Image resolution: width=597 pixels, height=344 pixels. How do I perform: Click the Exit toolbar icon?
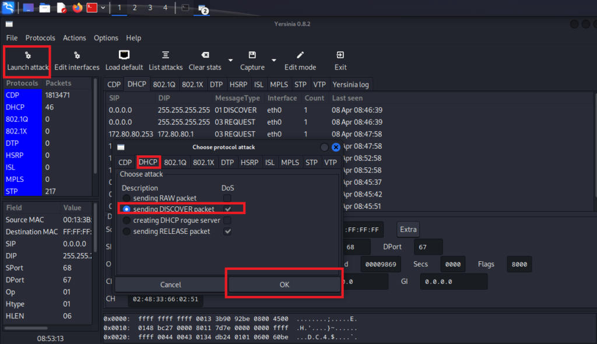tap(340, 55)
